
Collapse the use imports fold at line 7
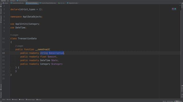(10, 24)
